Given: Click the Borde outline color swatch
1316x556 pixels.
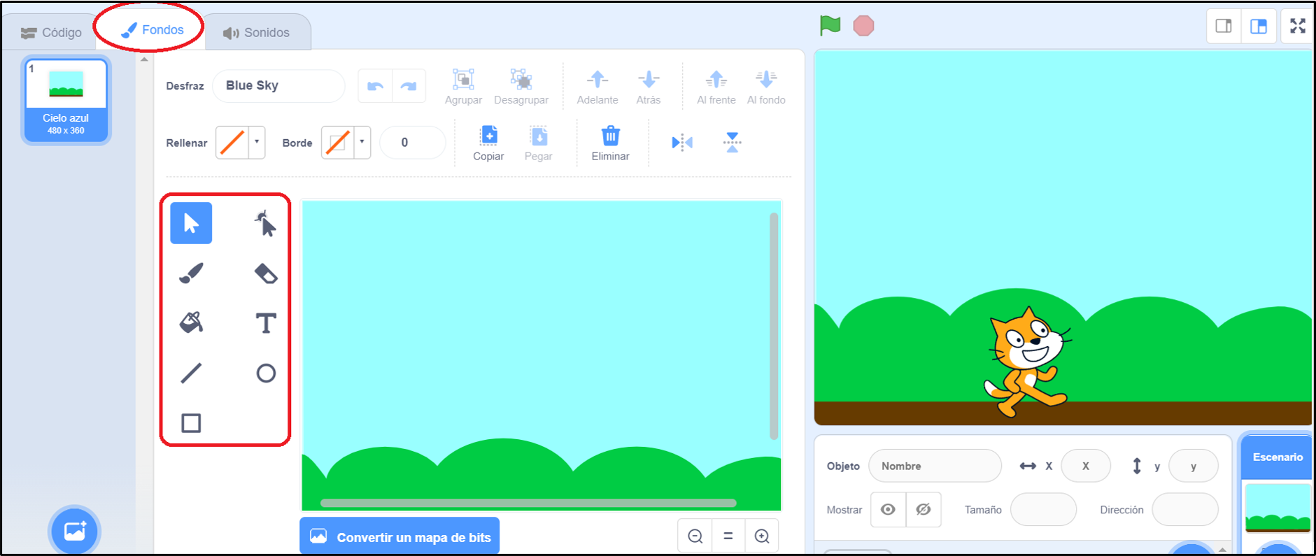Looking at the screenshot, I should [338, 142].
